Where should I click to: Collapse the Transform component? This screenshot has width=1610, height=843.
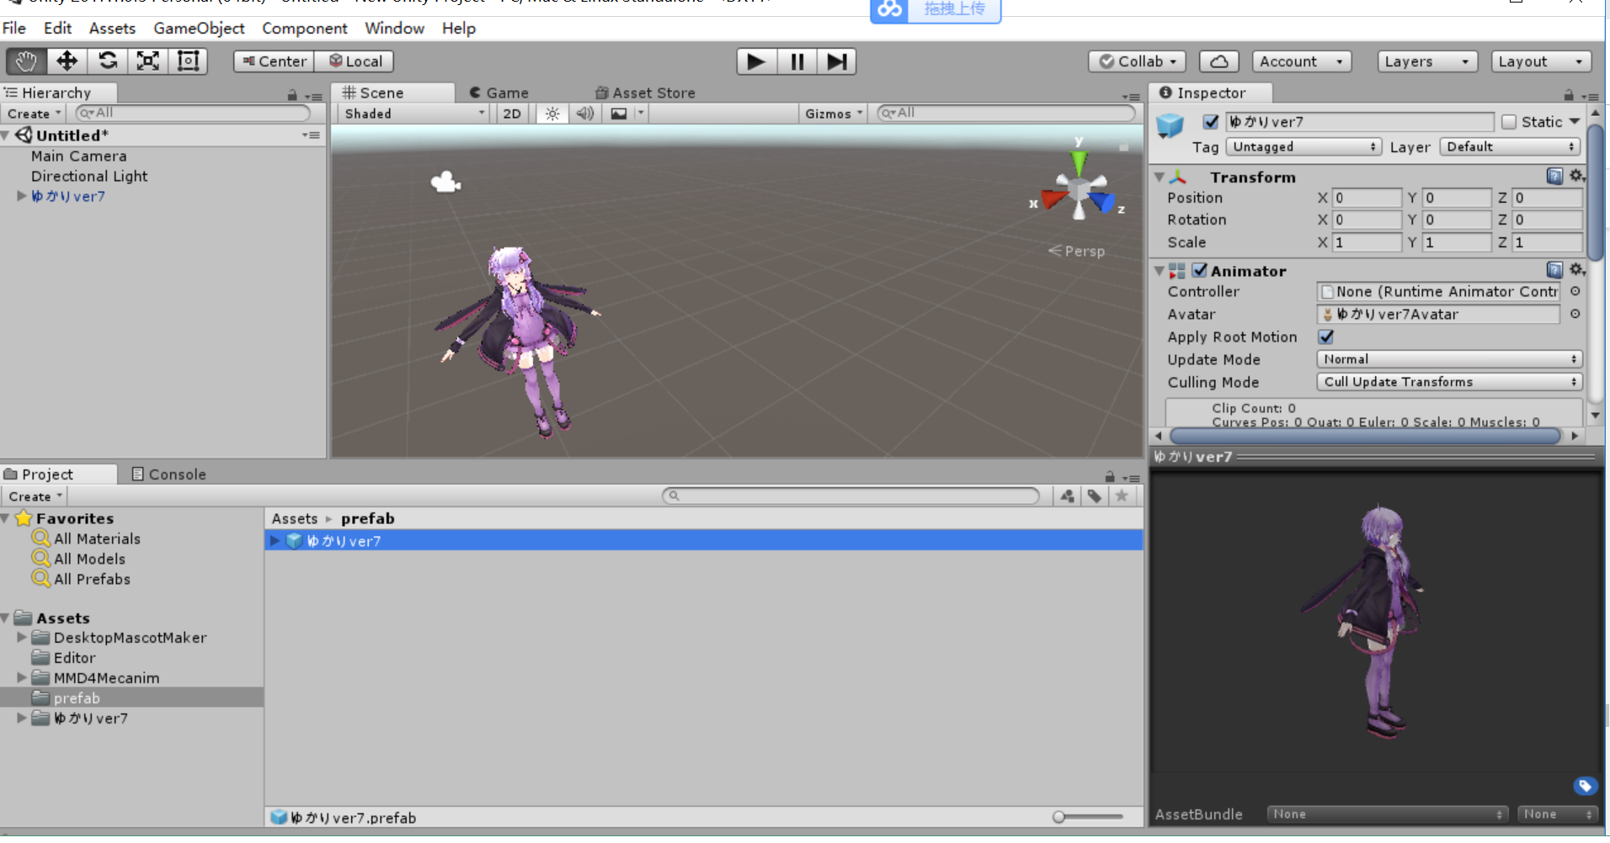pos(1160,177)
